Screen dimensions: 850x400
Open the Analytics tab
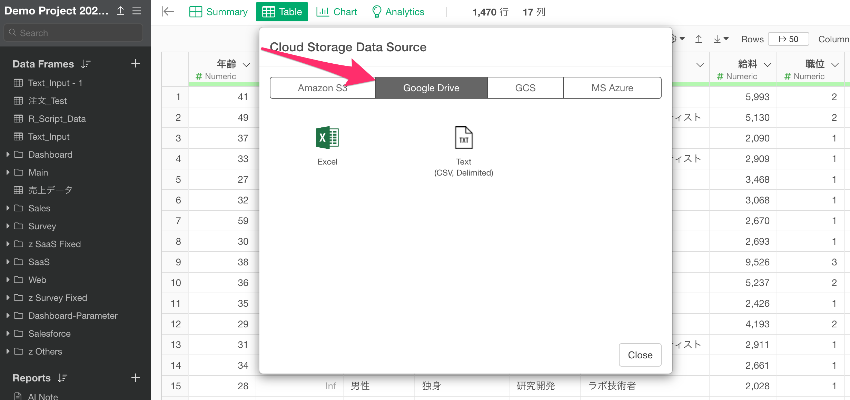[x=398, y=12]
